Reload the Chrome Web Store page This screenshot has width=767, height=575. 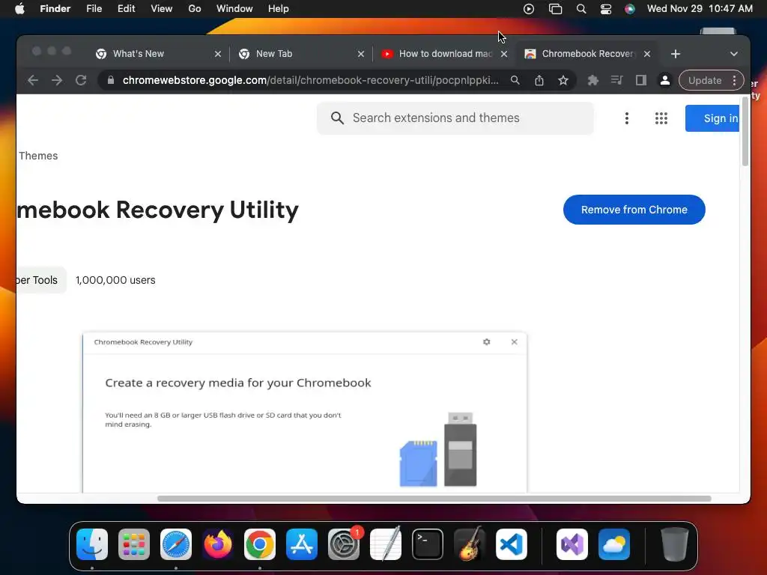point(81,80)
